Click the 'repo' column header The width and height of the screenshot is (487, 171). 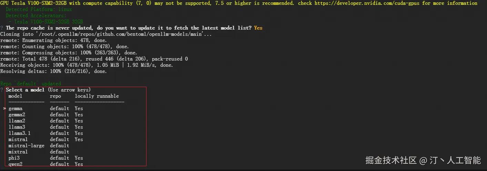pos(55,96)
